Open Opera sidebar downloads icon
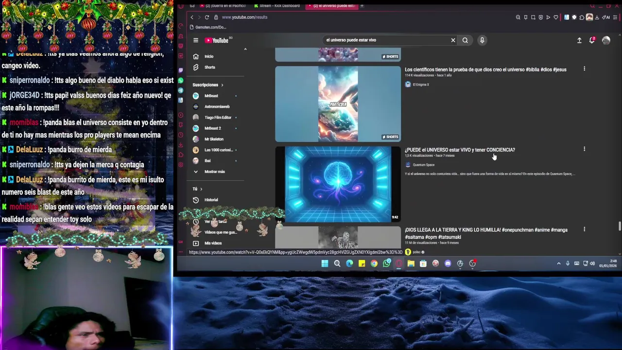The image size is (622, 350). [x=181, y=145]
